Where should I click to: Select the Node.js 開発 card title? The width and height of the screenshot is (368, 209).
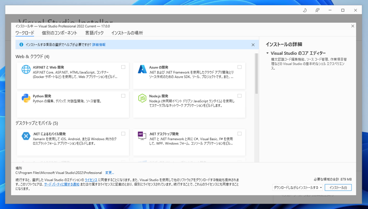point(159,96)
